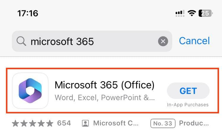The image size is (222, 134).
Task: Tap the five-star rating icons
Action: [33, 123]
